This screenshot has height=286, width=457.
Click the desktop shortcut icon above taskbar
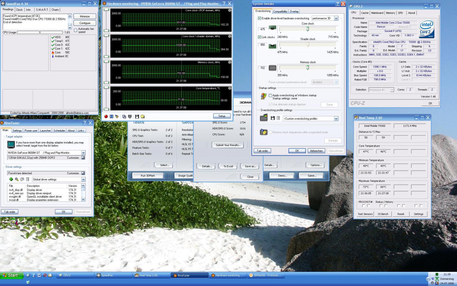[x=14, y=223]
